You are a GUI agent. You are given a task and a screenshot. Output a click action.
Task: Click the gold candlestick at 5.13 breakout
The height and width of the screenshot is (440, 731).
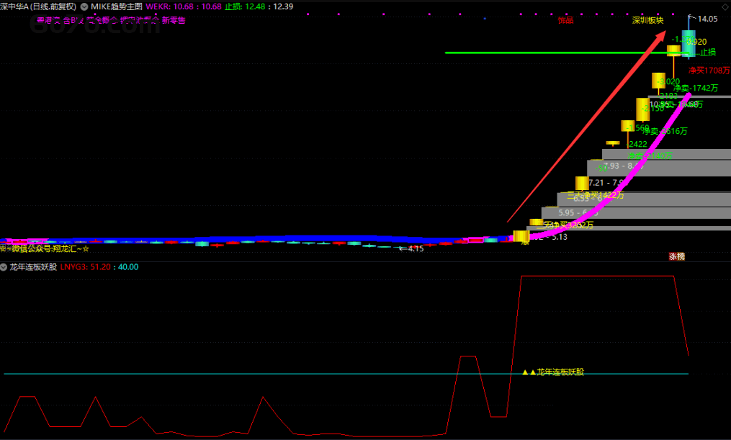[x=521, y=236]
